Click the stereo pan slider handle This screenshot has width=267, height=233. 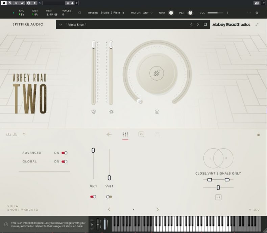click(x=218, y=188)
